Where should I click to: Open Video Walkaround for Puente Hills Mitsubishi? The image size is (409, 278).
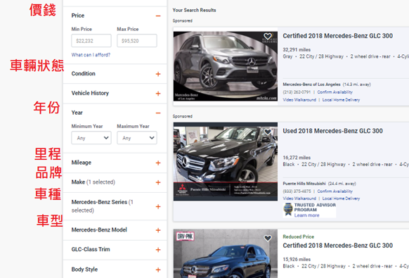(x=299, y=198)
